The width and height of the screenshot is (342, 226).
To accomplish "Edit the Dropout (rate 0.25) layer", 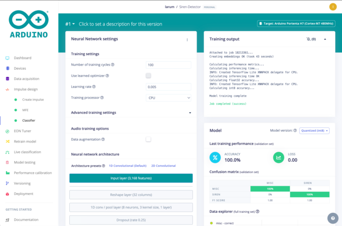I will point(131,220).
